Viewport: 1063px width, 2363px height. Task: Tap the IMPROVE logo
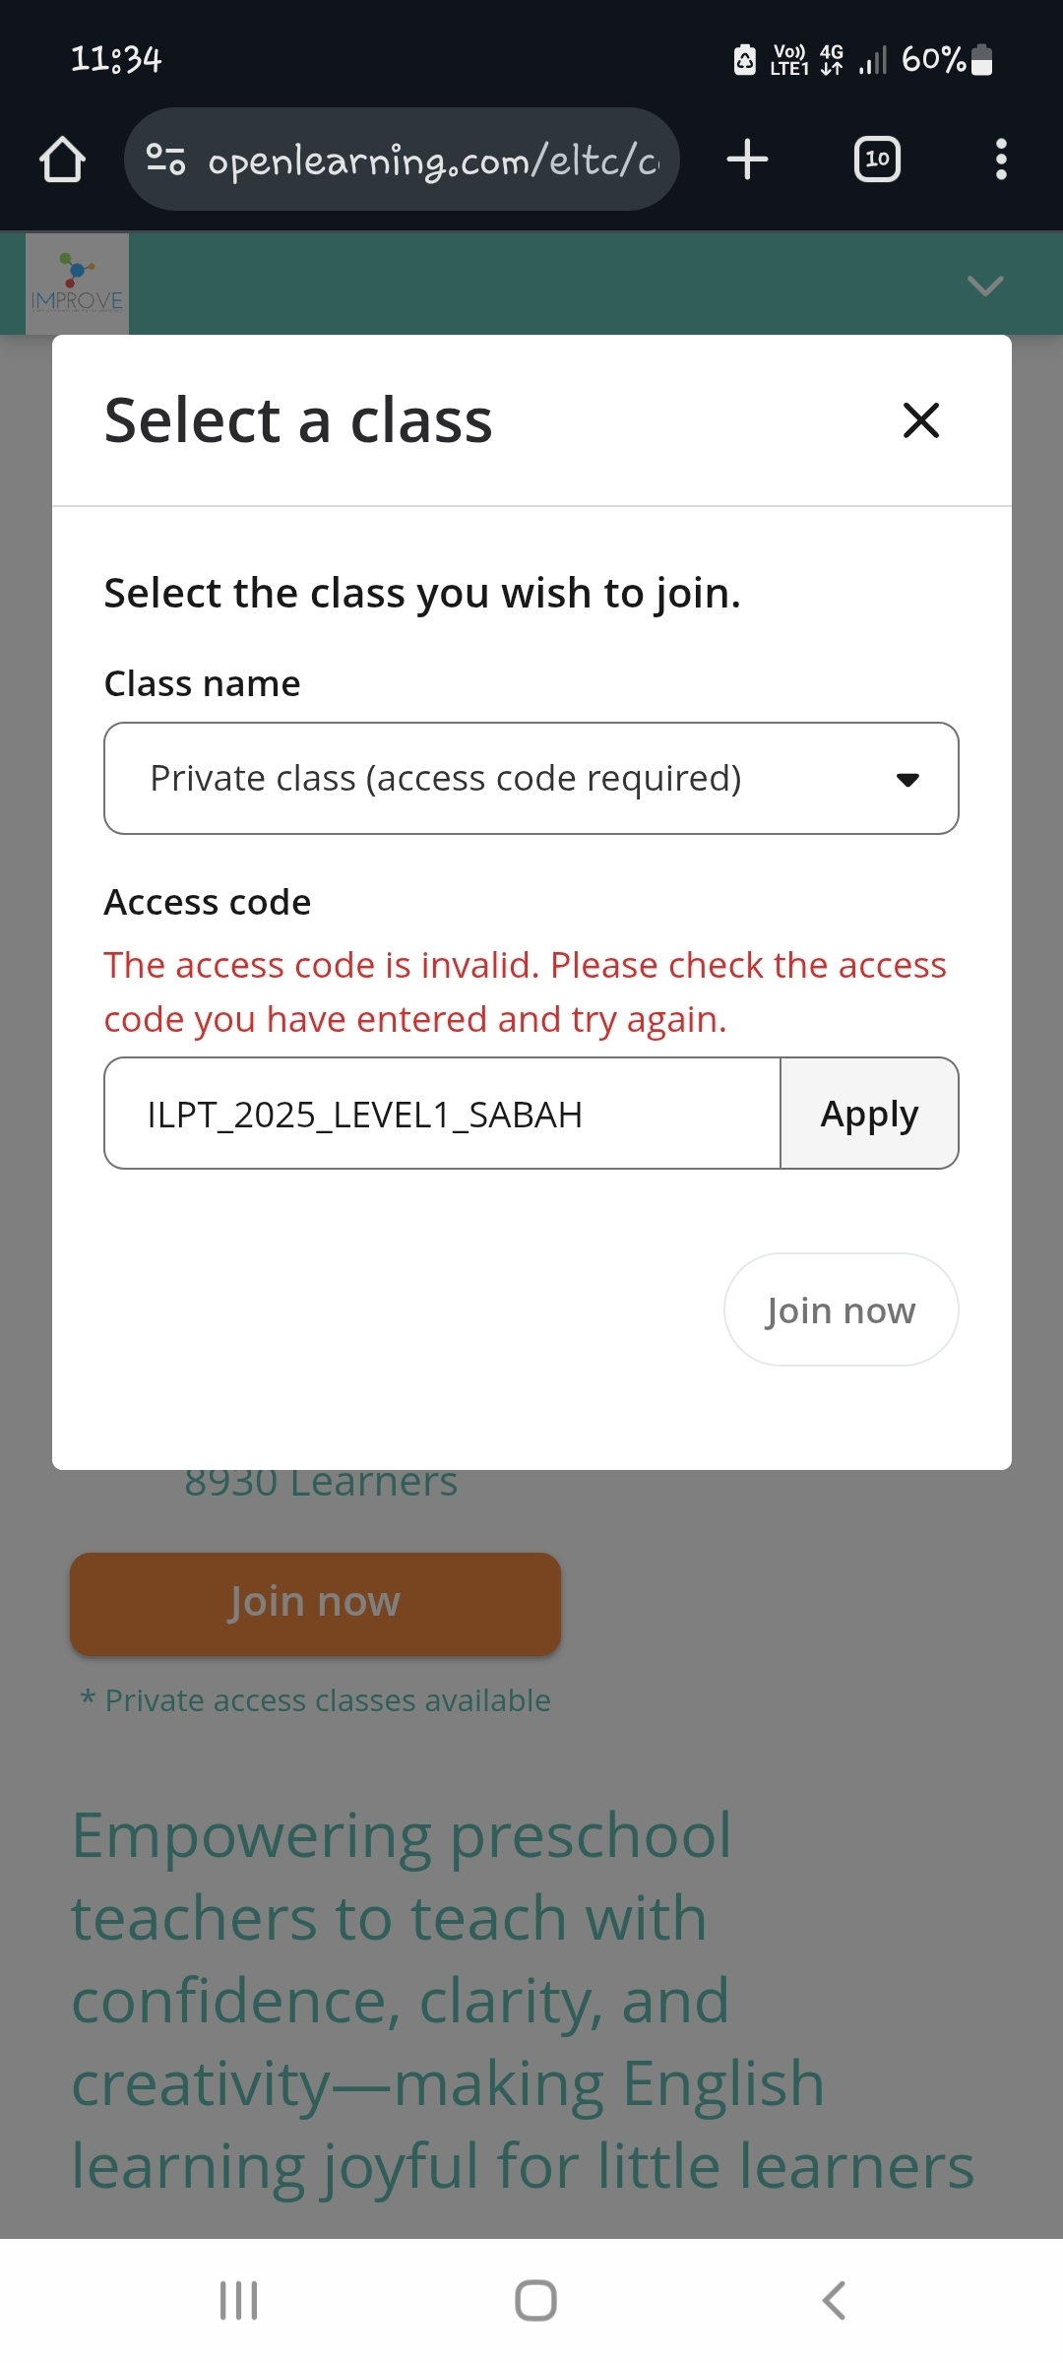pos(77,284)
